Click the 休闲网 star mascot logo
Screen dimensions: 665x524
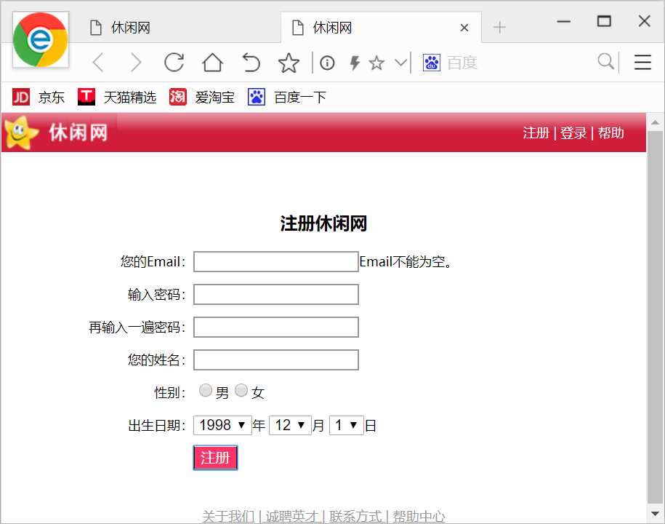20,132
